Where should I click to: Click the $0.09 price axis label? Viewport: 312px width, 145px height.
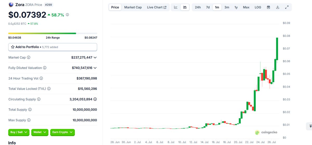pyautogui.click(x=286, y=23)
